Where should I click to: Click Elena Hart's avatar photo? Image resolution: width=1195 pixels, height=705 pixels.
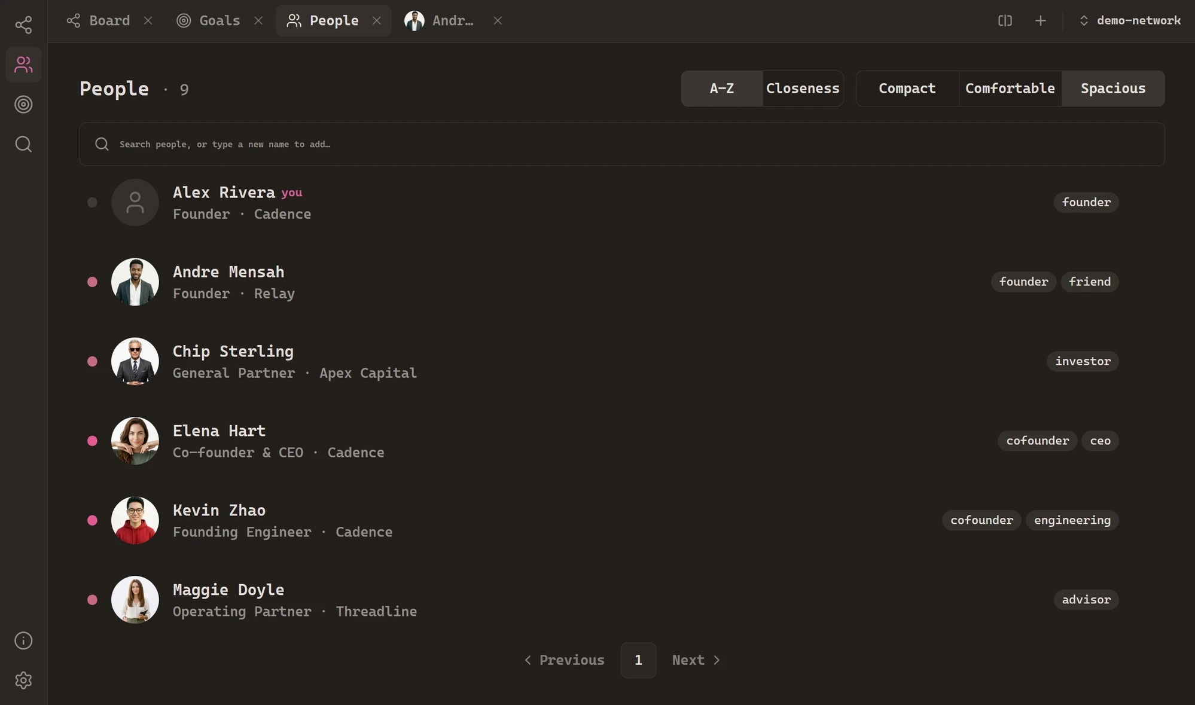[135, 441]
